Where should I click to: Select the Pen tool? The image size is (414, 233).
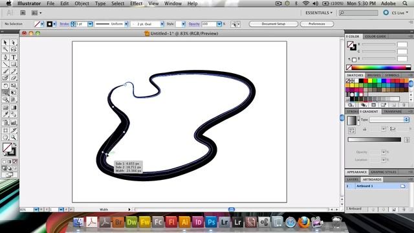5,57
